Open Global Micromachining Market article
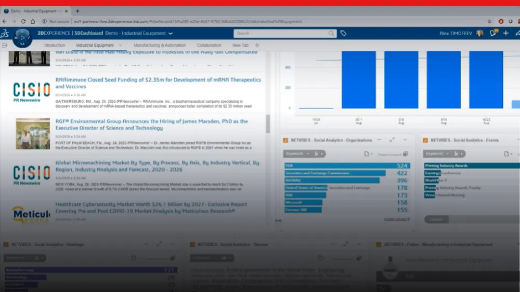Screen dimensions: 520x292 (157, 166)
